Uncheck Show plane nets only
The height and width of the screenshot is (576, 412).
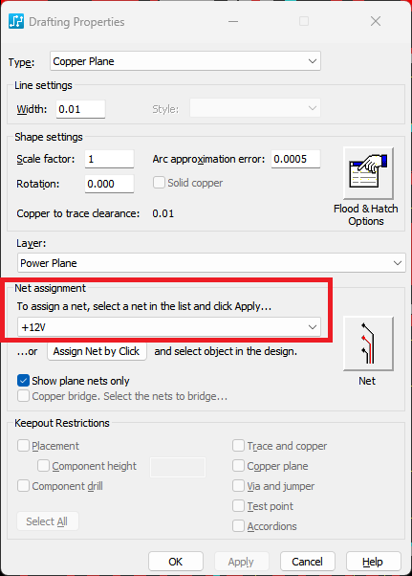tap(23, 381)
